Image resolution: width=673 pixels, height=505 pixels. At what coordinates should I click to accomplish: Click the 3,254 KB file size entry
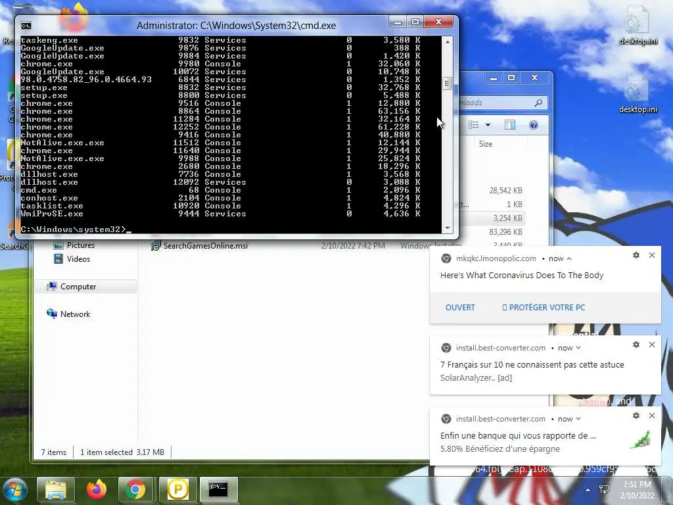point(507,218)
